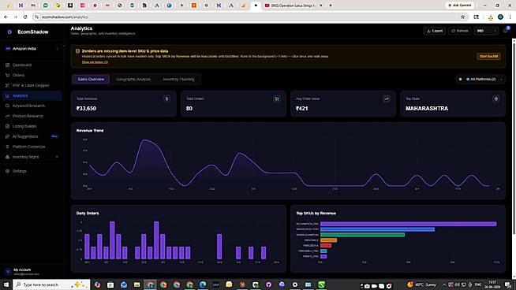Viewport: 516px width, 290px height.
Task: Go back using the browser back arrow
Action: point(6,17)
